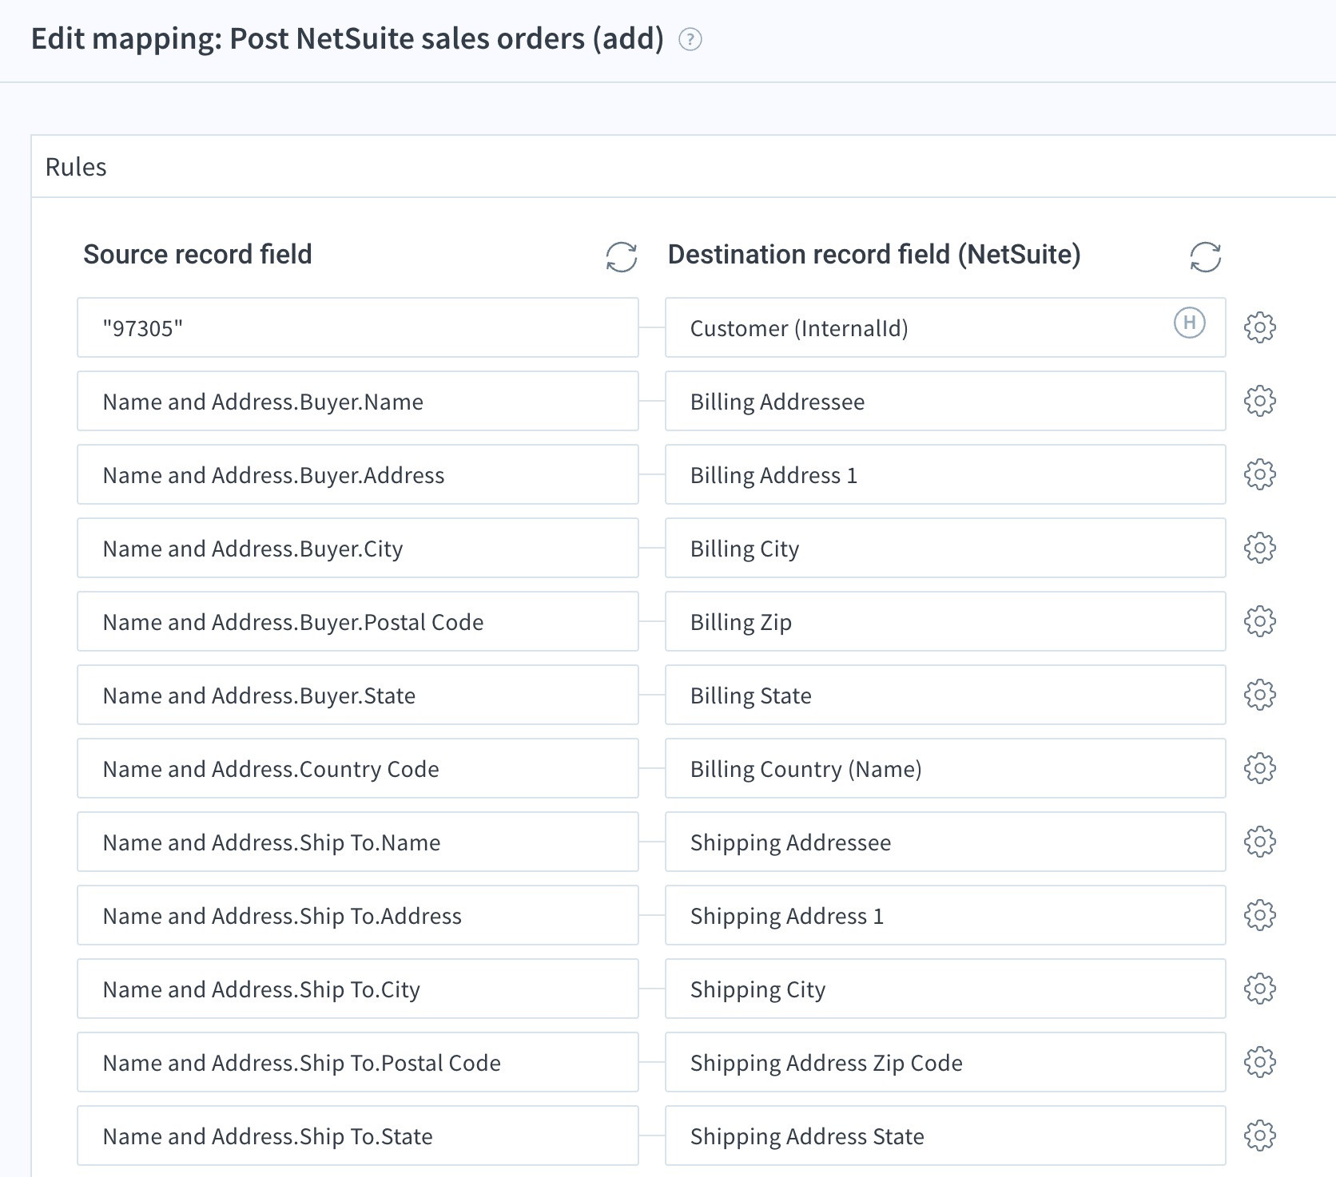Open settings gear for Shipping Address Zip Code
This screenshot has width=1336, height=1177.
pyautogui.click(x=1259, y=1062)
